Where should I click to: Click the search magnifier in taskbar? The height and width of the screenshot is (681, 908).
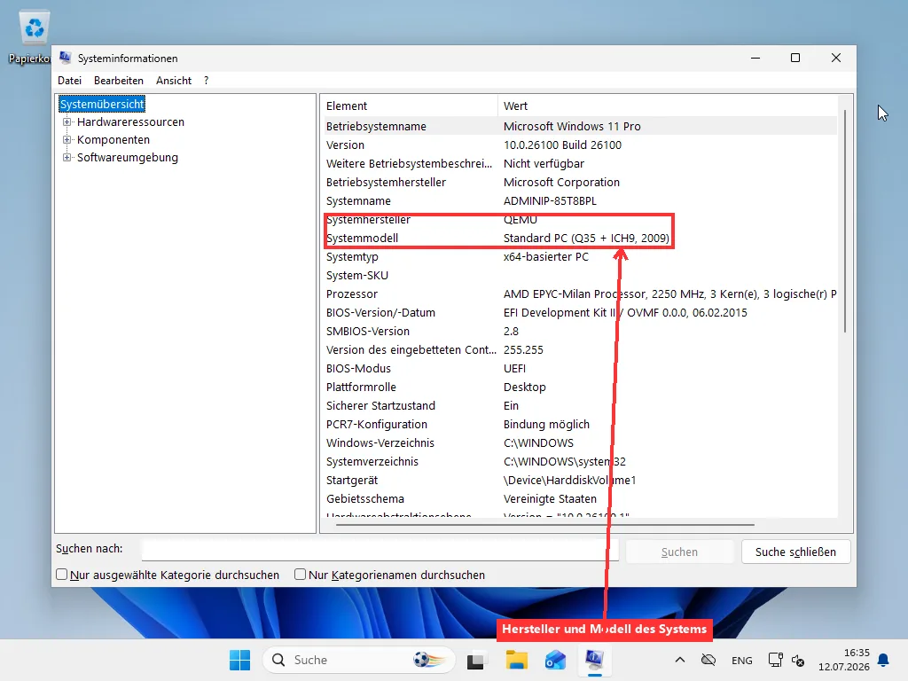click(x=278, y=660)
